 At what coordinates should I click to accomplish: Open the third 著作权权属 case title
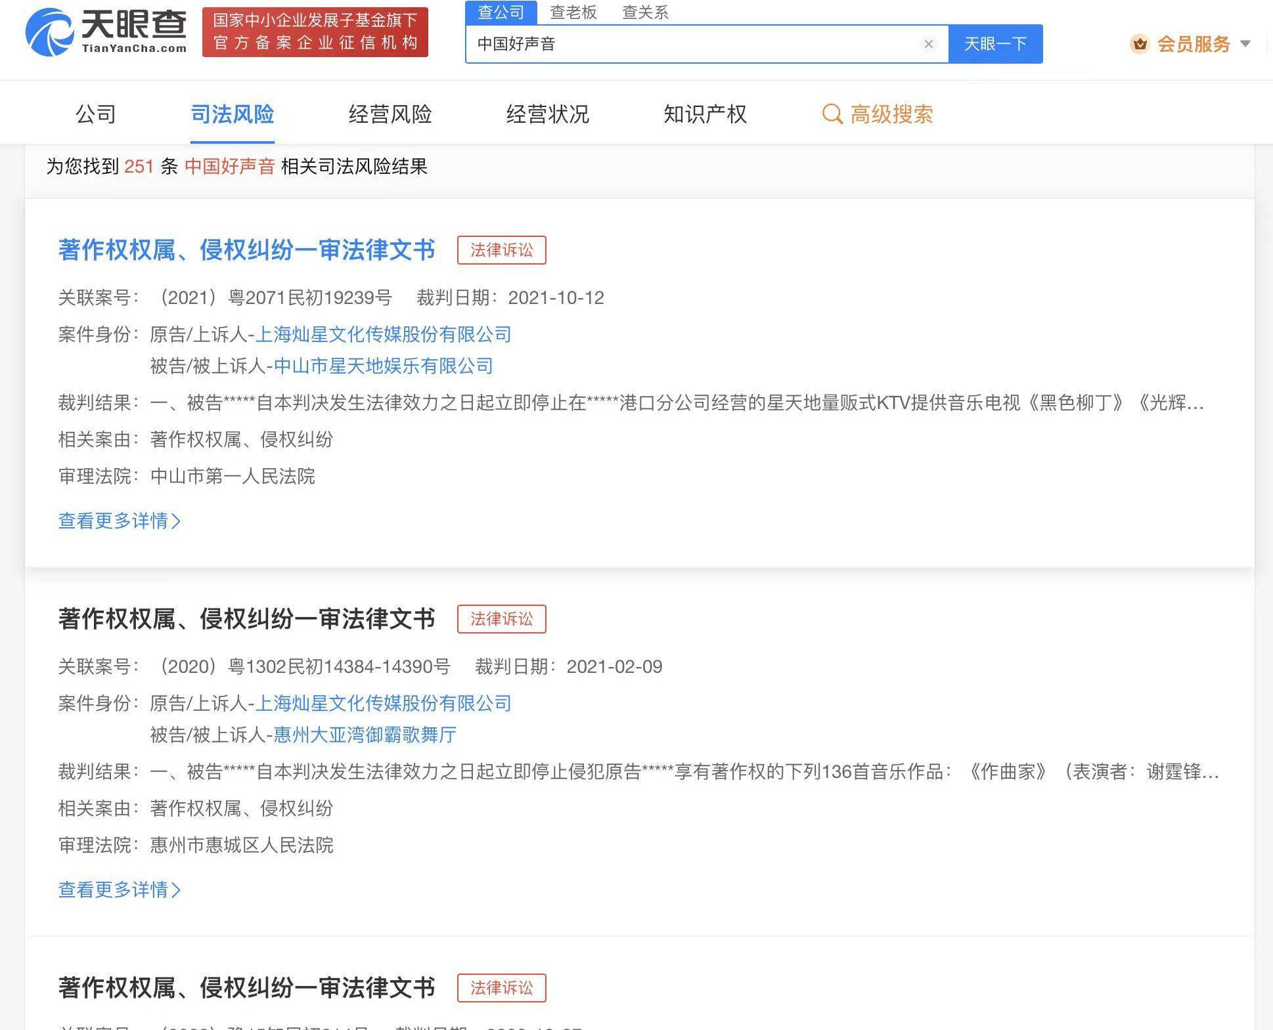point(247,988)
